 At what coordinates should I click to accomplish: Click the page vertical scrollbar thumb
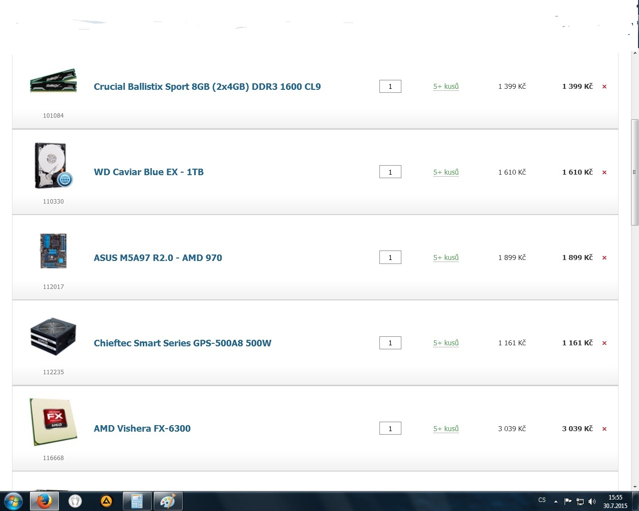[635, 172]
